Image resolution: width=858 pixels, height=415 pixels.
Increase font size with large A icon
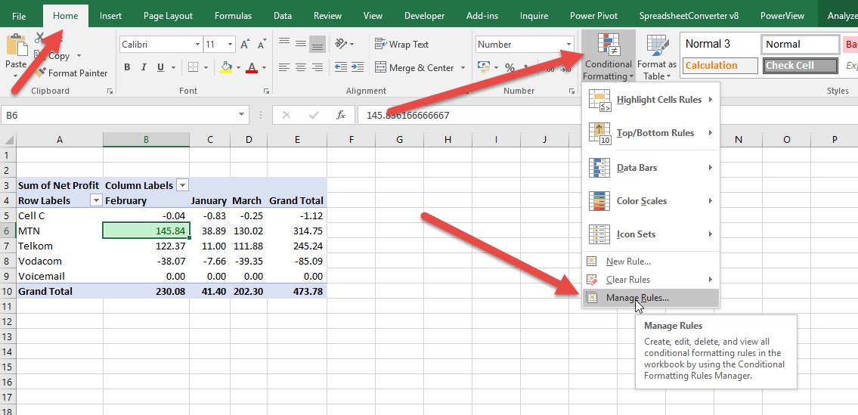coord(245,44)
